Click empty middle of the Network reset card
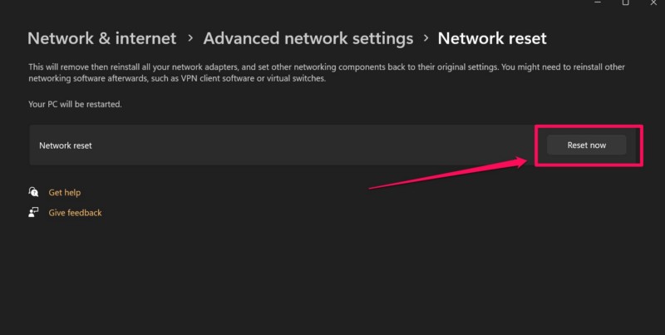This screenshot has width=665, height=335. point(291,145)
